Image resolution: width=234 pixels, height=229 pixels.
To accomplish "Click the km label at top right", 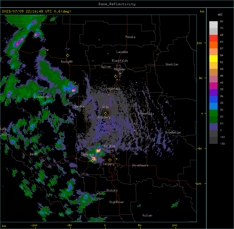I will (x=202, y=11).
